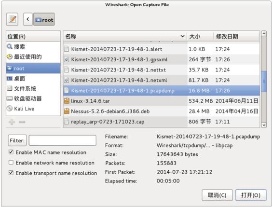
Task: Sort by name (名称) column arrow
Action: click(x=182, y=36)
